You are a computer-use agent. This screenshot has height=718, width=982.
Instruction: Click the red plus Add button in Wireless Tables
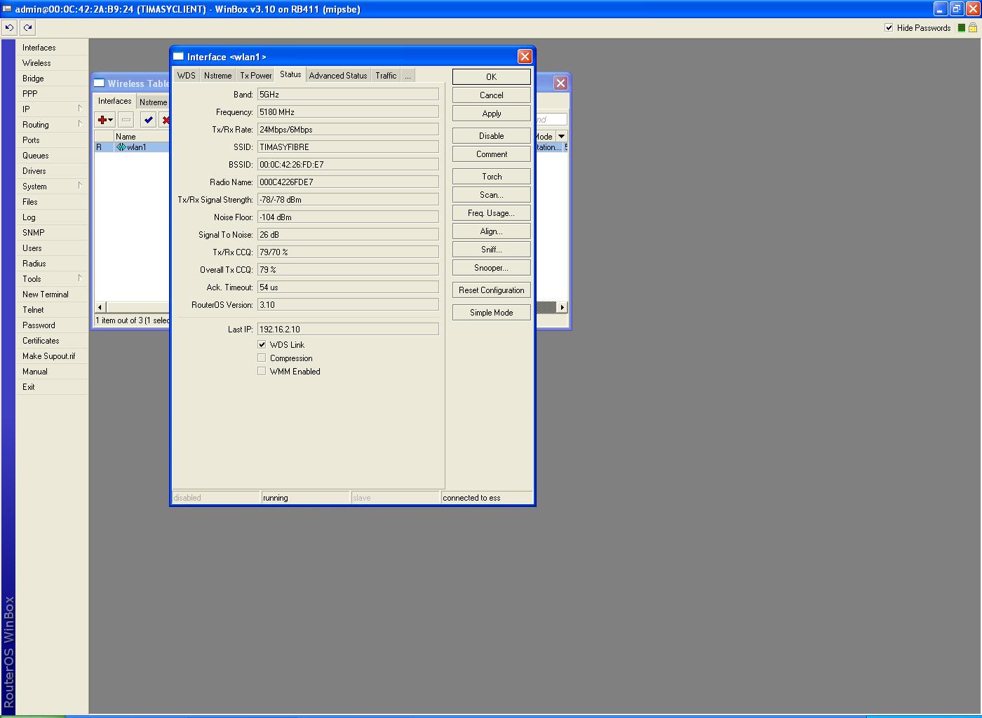pyautogui.click(x=105, y=120)
